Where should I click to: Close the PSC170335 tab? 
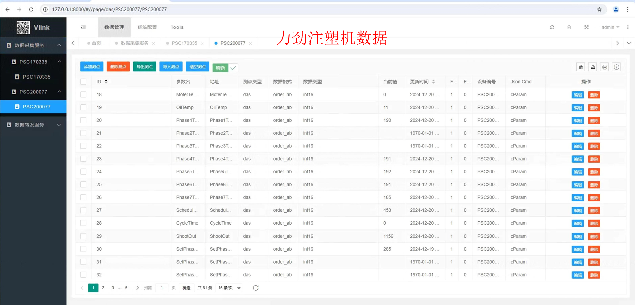coord(202,43)
